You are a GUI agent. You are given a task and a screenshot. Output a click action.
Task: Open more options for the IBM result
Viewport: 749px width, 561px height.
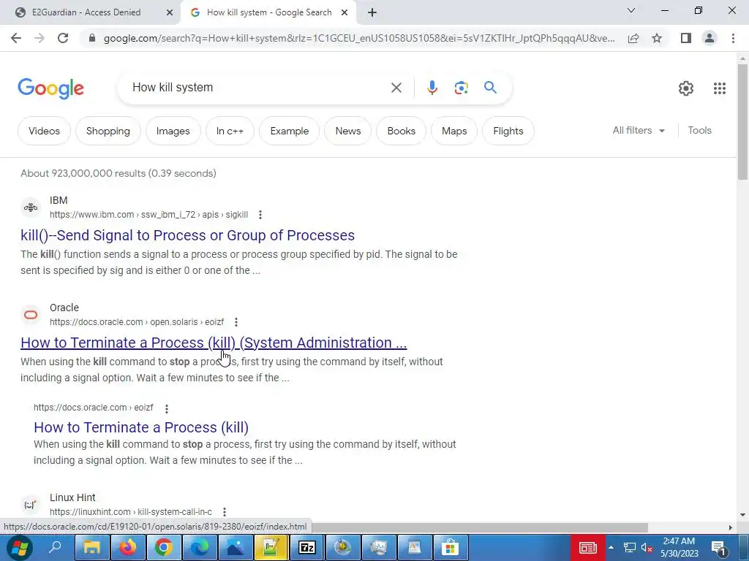tap(260, 215)
